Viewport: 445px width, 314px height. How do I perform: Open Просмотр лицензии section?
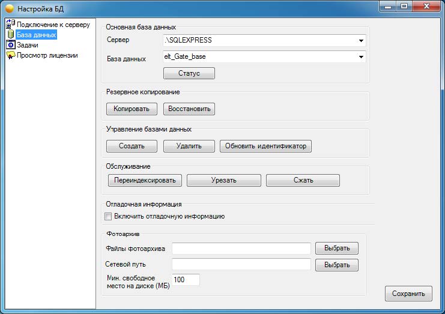click(47, 55)
